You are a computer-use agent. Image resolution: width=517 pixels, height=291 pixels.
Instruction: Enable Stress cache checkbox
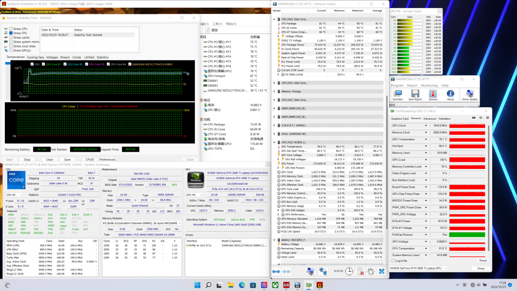(11, 37)
